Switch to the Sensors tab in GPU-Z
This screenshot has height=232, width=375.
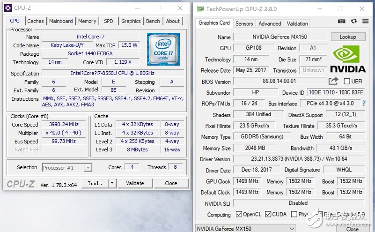pyautogui.click(x=244, y=23)
